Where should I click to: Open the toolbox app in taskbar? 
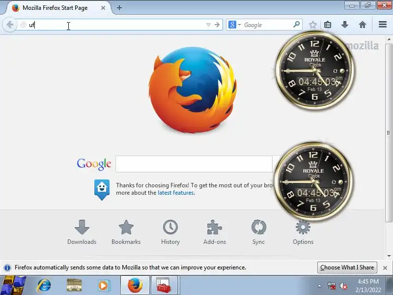click(164, 286)
